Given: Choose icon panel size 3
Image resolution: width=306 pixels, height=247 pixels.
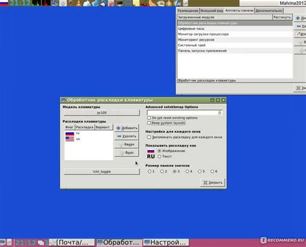Looking at the screenshot, I should click(175, 172).
